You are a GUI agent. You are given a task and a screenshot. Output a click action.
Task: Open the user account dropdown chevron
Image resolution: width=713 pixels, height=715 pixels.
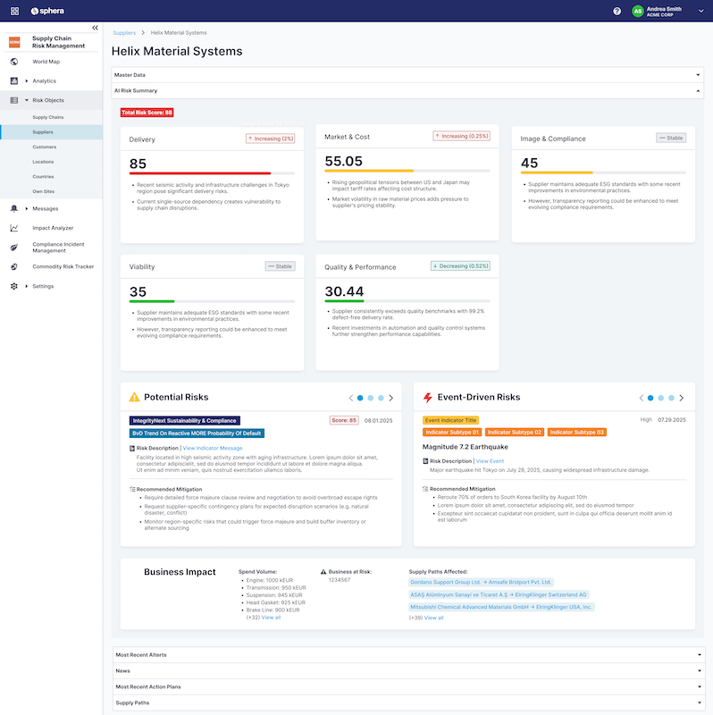coord(700,12)
